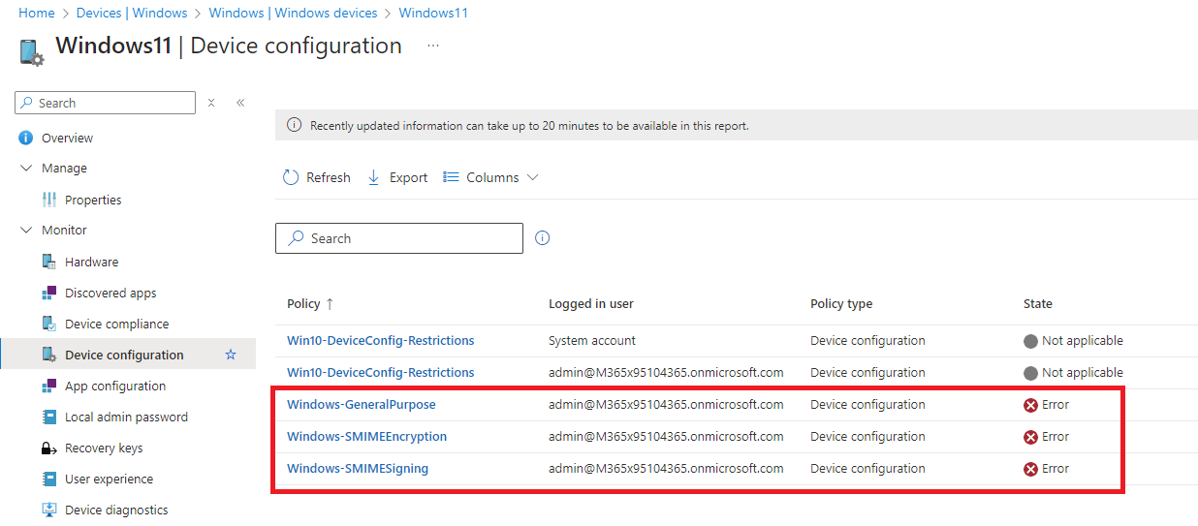The width and height of the screenshot is (1198, 526).
Task: Click the Device configuration sidebar icon
Action: 49,355
